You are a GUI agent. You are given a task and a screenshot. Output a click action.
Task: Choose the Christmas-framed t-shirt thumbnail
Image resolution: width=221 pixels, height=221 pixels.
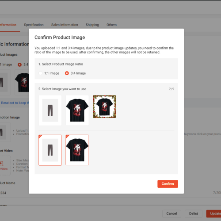click(104, 107)
